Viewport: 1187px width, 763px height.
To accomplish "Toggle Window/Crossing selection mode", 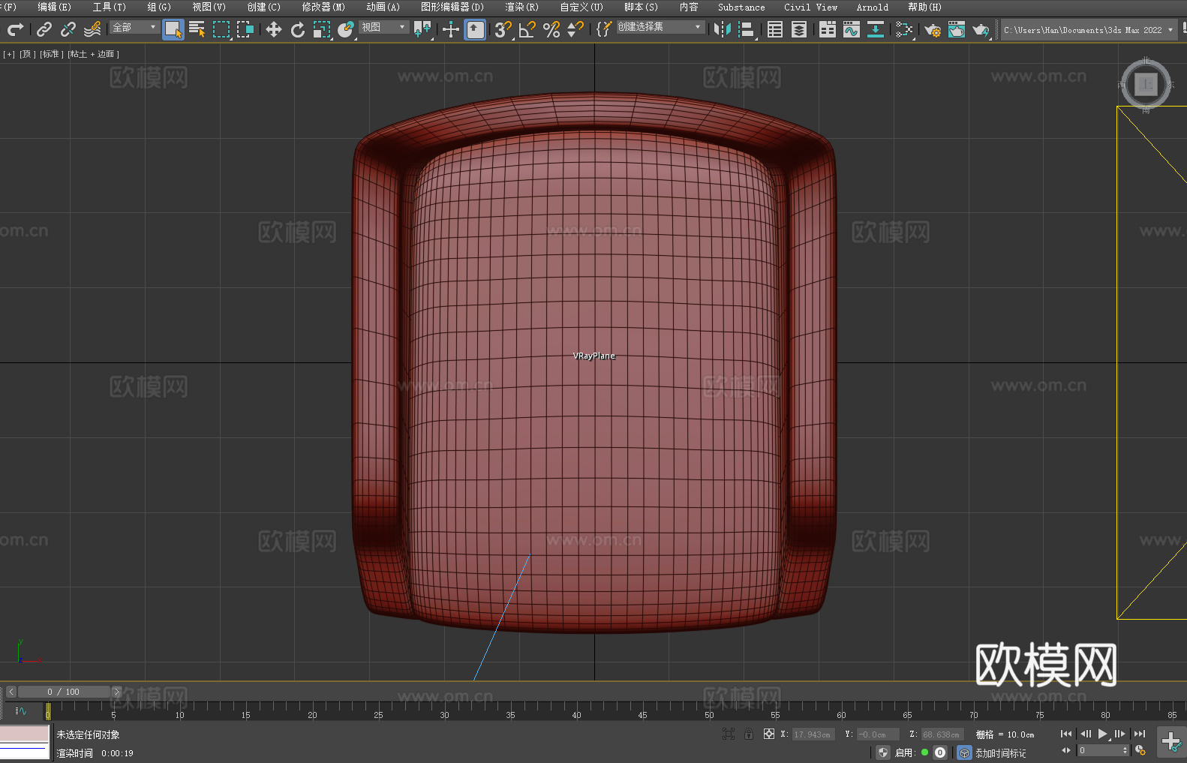I will click(x=245, y=29).
